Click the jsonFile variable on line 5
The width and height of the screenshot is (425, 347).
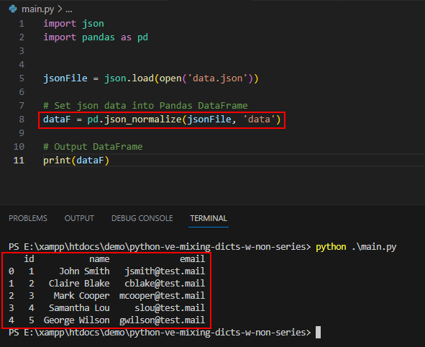65,78
